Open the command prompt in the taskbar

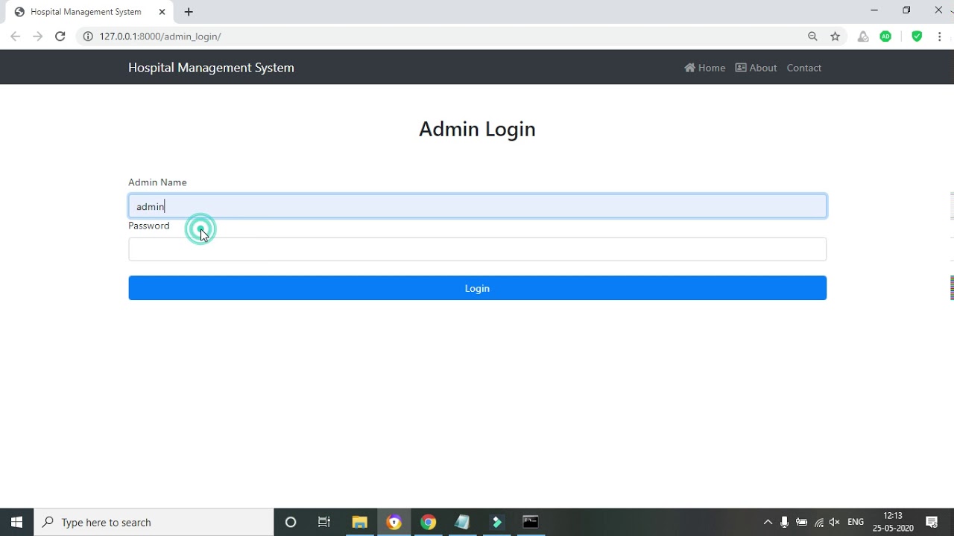coord(531,522)
